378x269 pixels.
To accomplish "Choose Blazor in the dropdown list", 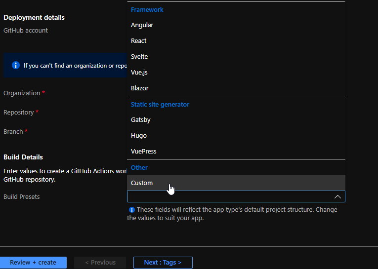I will 236,88.
